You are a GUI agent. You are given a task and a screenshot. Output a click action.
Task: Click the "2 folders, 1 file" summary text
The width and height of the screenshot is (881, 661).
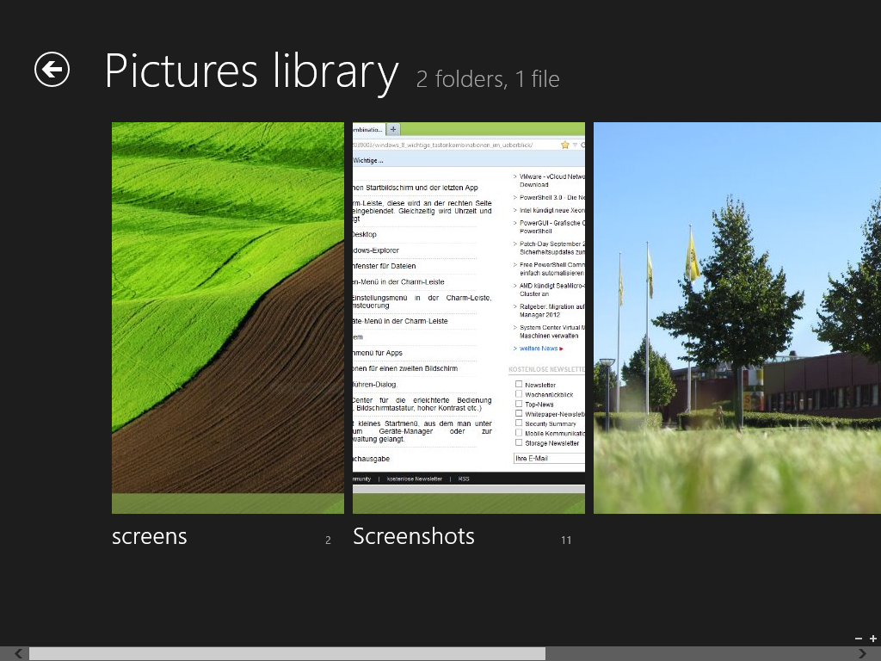pyautogui.click(x=488, y=80)
